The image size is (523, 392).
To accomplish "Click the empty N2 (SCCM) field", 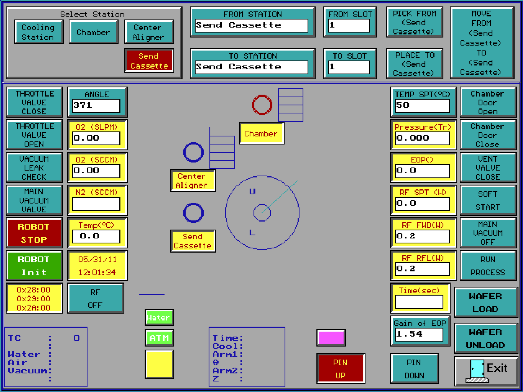I will pyautogui.click(x=96, y=204).
